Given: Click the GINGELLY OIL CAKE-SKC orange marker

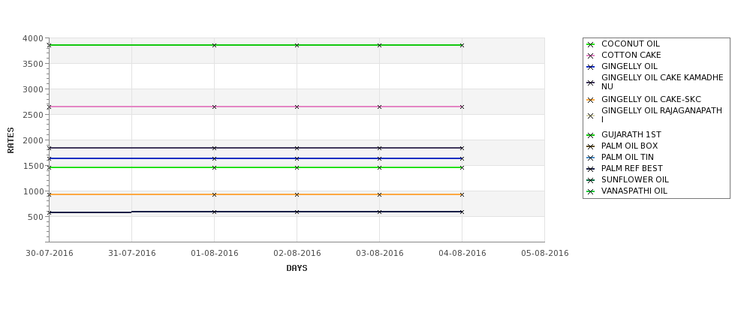Looking at the screenshot, I should pos(591,100).
